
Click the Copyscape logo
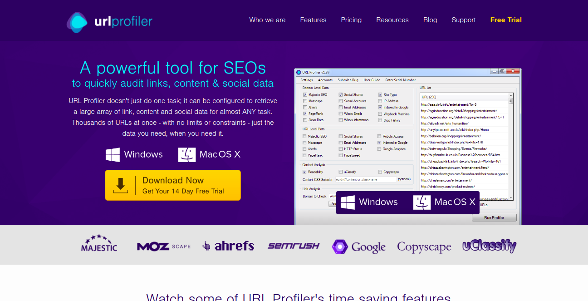(x=424, y=247)
